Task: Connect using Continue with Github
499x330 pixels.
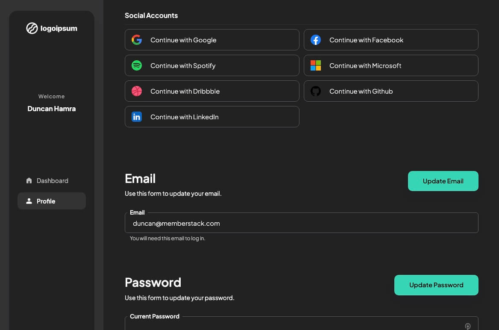Action: (x=391, y=91)
